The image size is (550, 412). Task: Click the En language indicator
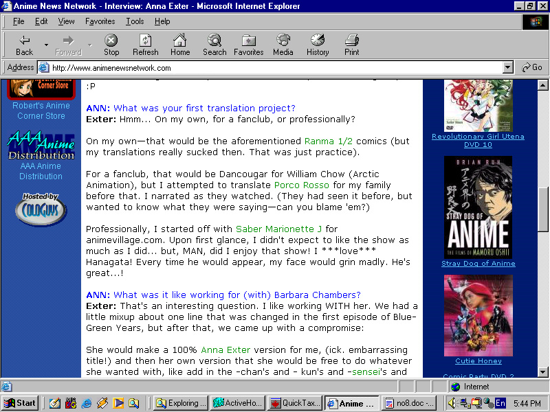pos(500,403)
